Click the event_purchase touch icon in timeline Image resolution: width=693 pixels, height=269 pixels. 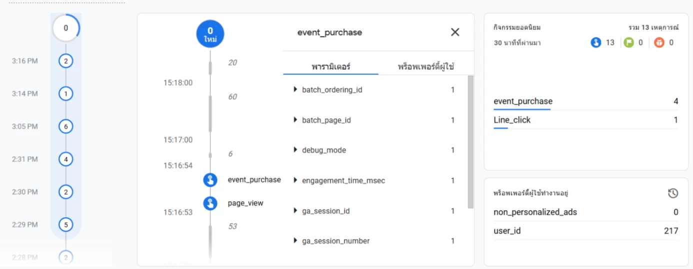(210, 180)
